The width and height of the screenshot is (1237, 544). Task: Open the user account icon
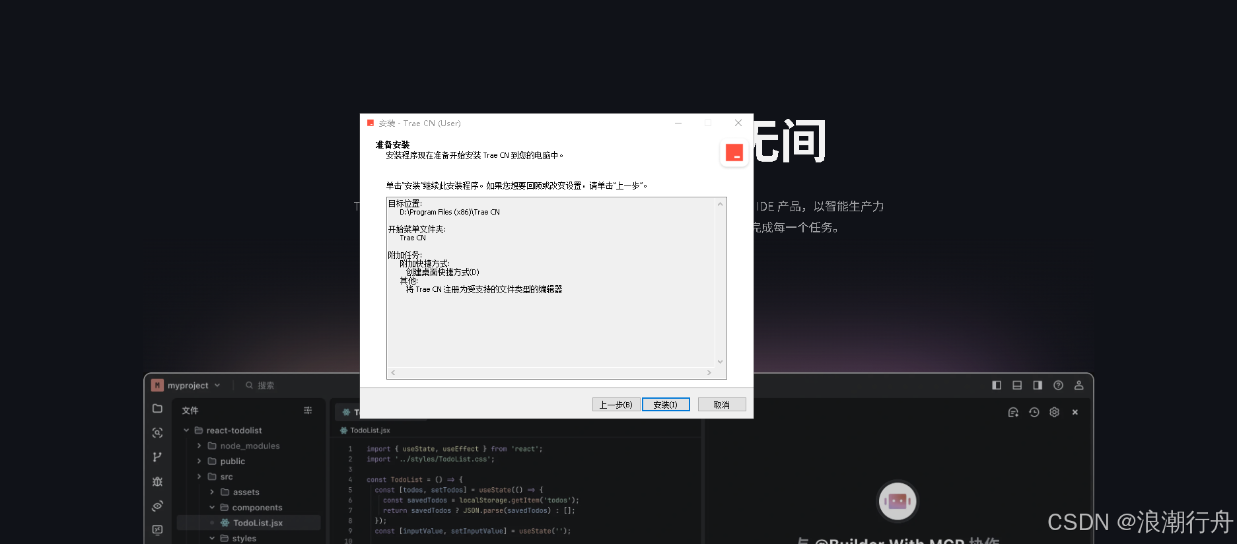pos(1078,386)
